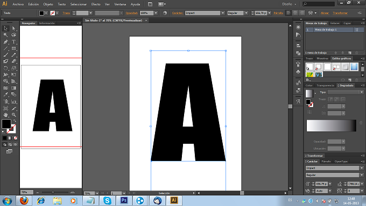The image size is (366, 206).
Task: Pick the Slice tool
Action: (x=14, y=108)
